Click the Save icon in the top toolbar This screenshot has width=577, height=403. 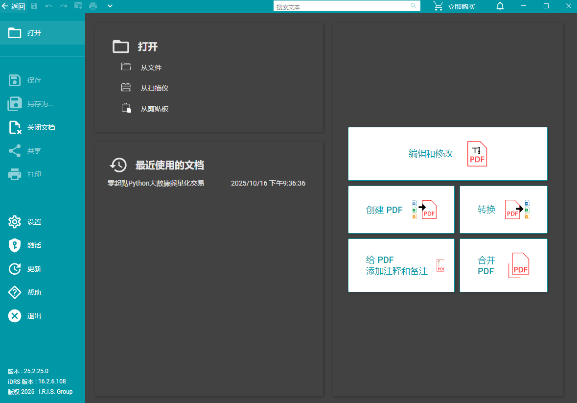[34, 6]
